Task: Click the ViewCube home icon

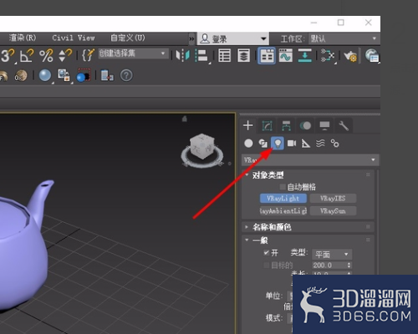Action: [185, 119]
